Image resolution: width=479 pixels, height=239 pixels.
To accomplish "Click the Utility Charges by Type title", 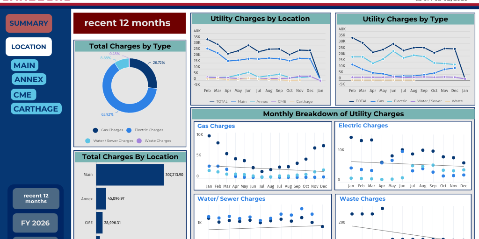I will pyautogui.click(x=405, y=19).
